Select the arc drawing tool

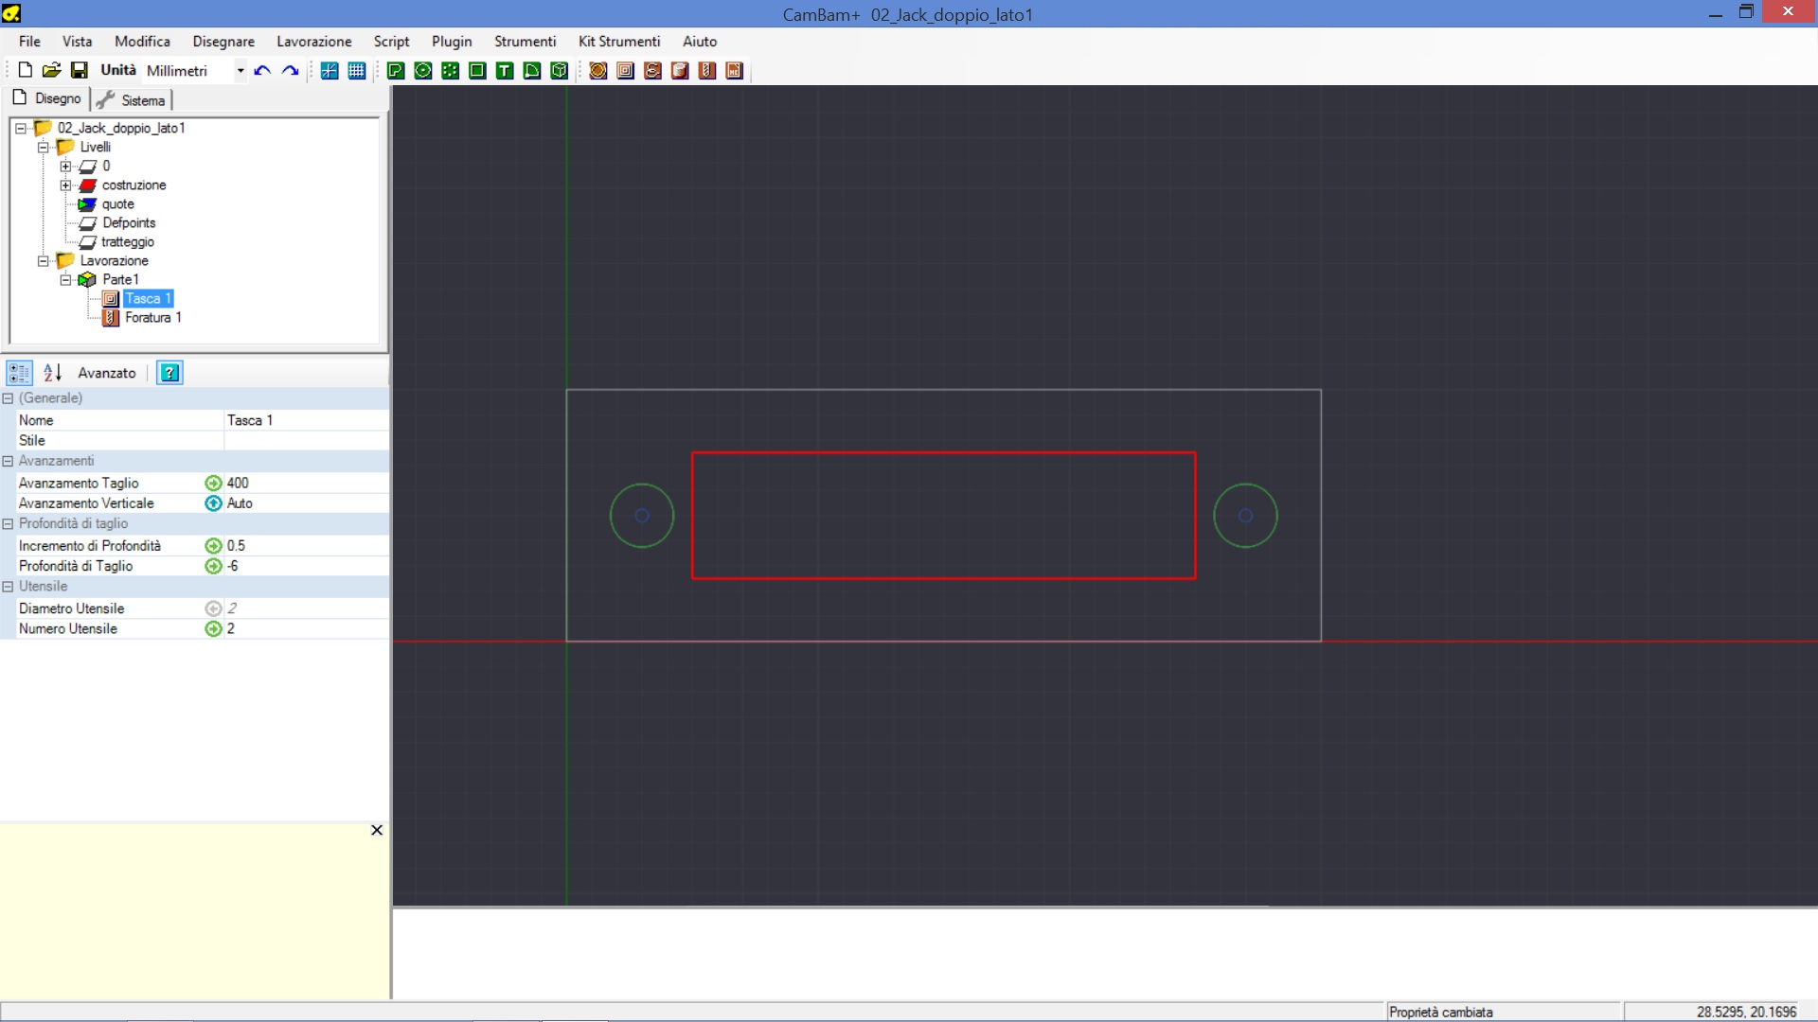[532, 70]
